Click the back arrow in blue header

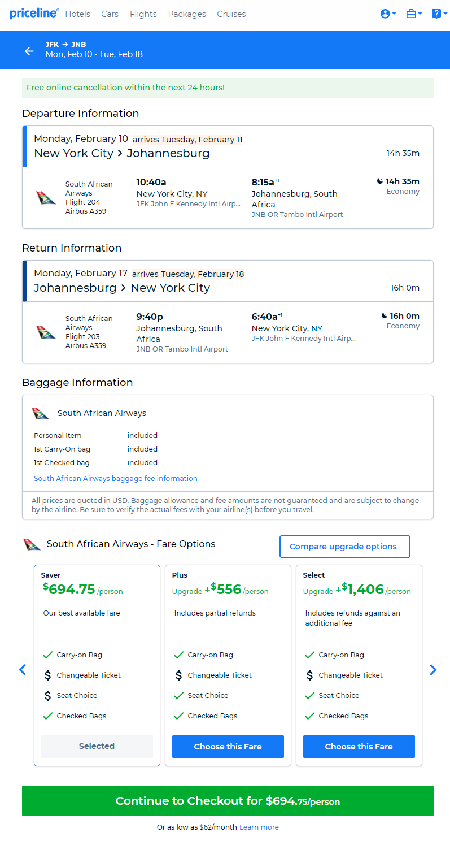pos(29,51)
